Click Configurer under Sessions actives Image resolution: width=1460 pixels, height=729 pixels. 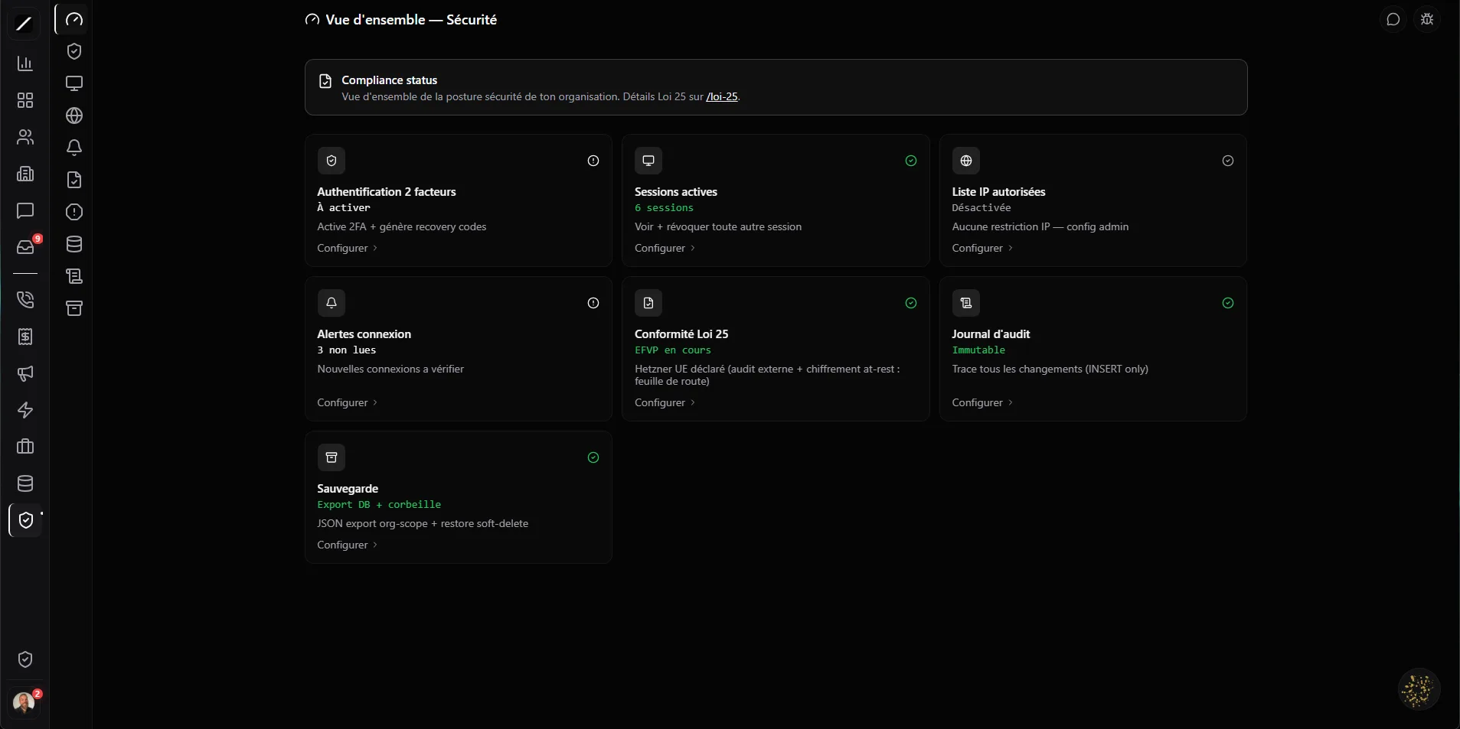point(665,248)
